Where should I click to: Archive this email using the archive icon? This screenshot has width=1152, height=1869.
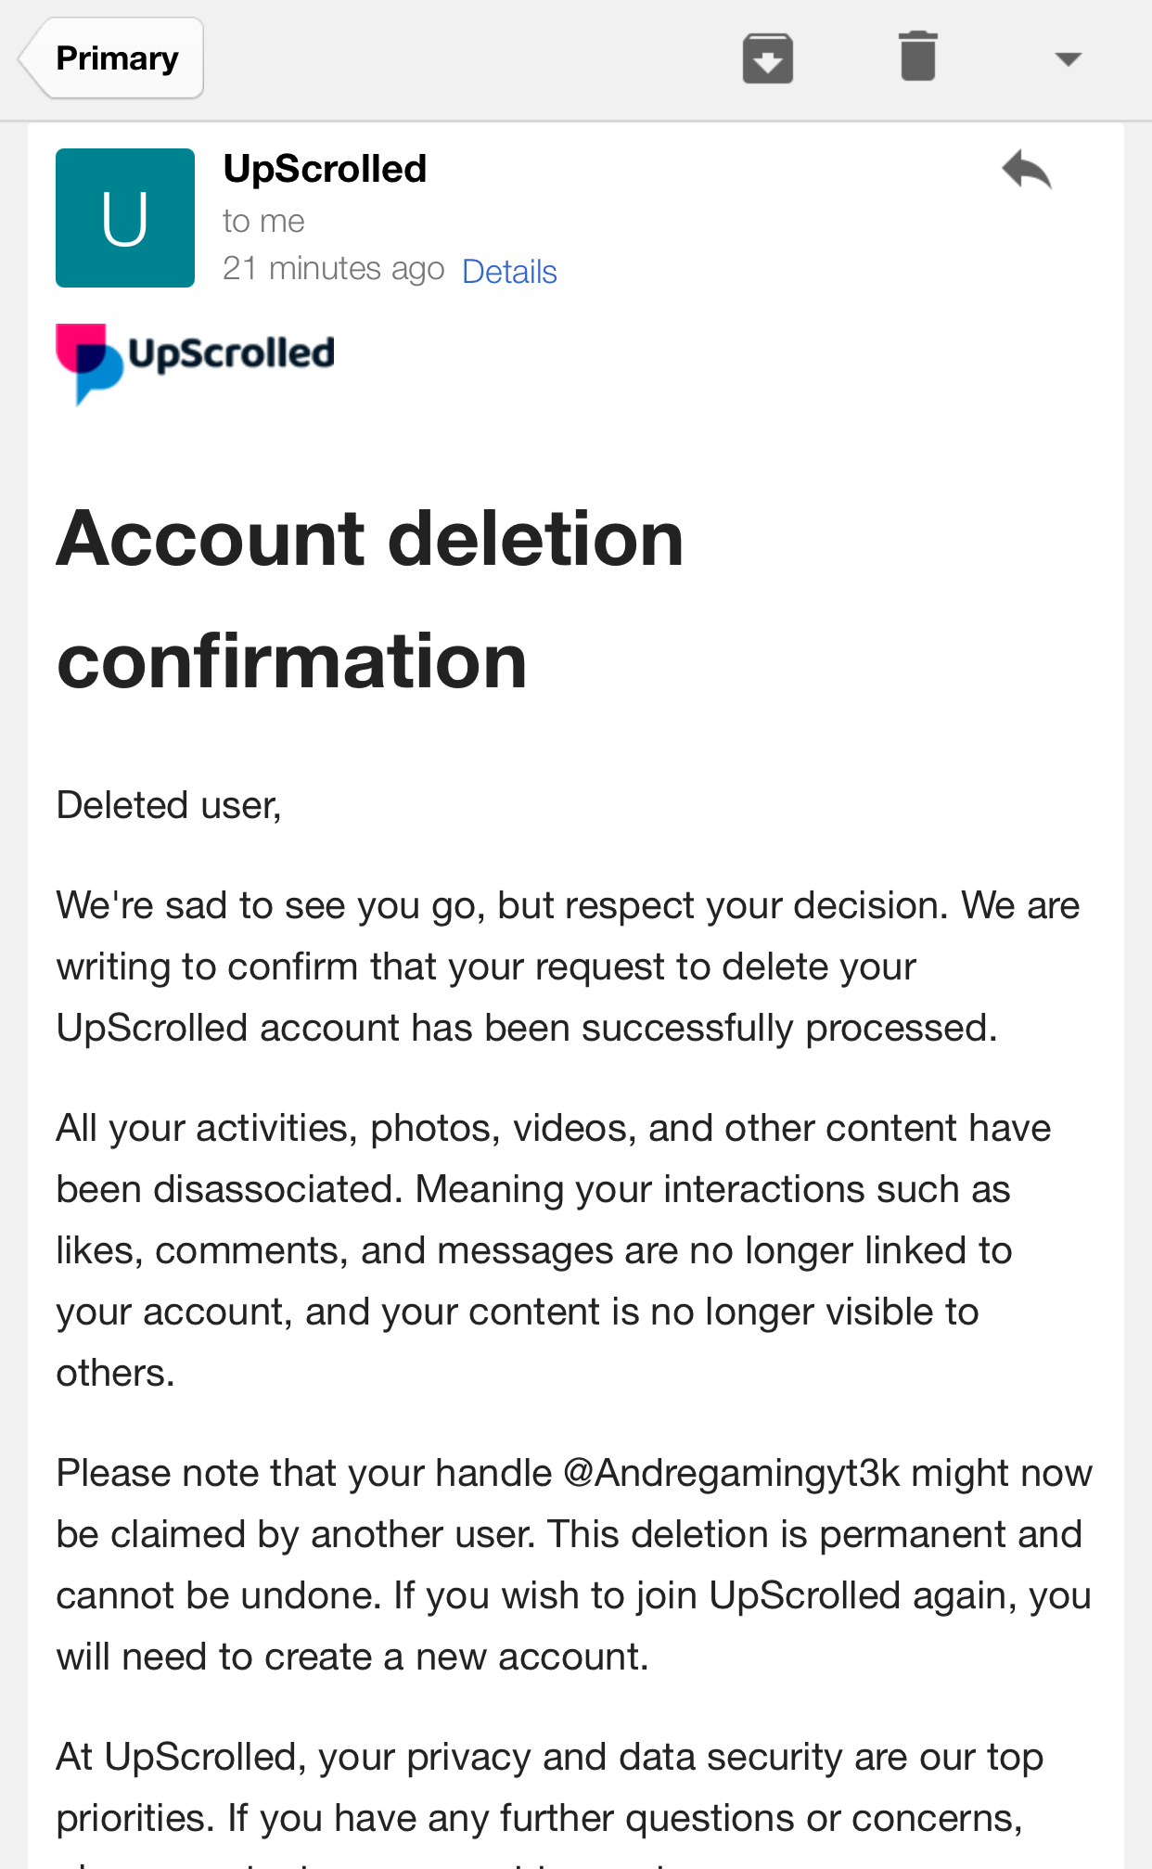point(767,58)
